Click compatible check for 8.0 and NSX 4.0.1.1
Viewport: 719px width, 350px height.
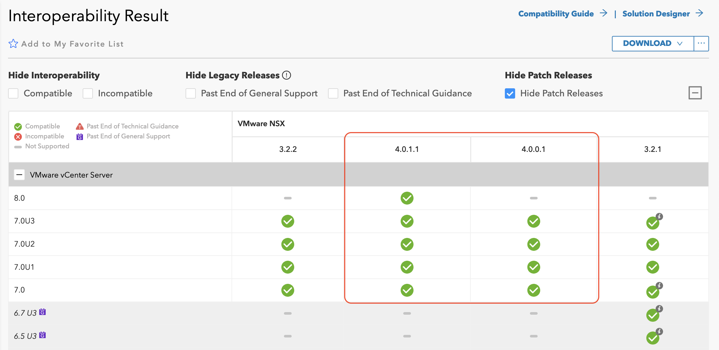[407, 198]
